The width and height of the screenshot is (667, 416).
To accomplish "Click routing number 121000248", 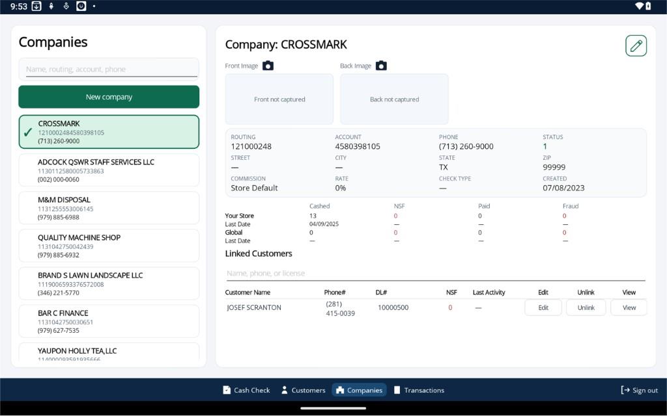I will click(251, 146).
